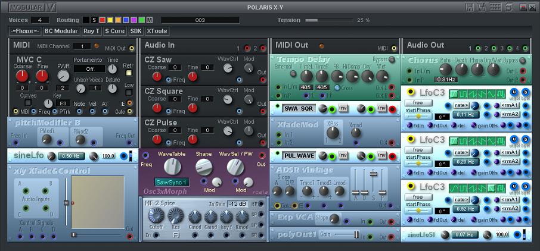This screenshot has width=540, height=251.
Task: Click the pitchModifier B Freq Out jack
Action: coord(129,143)
